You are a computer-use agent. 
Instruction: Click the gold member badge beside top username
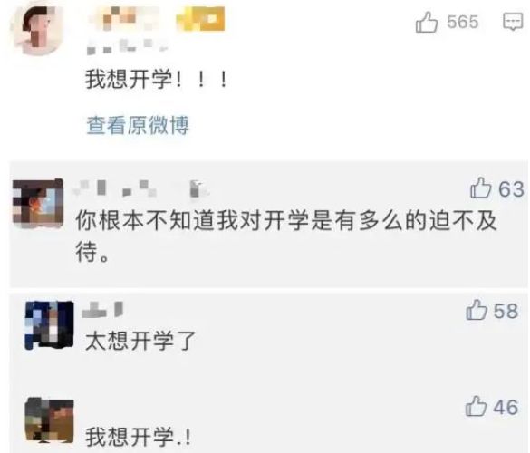click(200, 19)
